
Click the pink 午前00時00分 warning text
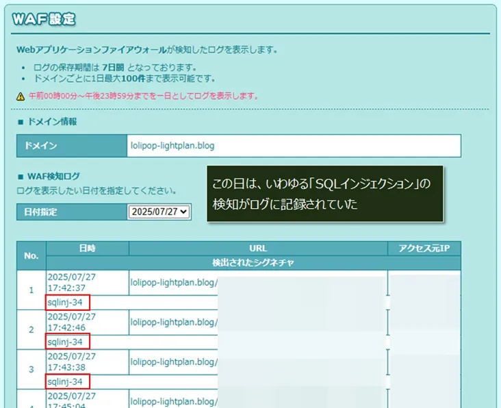click(144, 96)
